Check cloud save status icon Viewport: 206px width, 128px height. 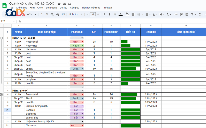coord(70,4)
